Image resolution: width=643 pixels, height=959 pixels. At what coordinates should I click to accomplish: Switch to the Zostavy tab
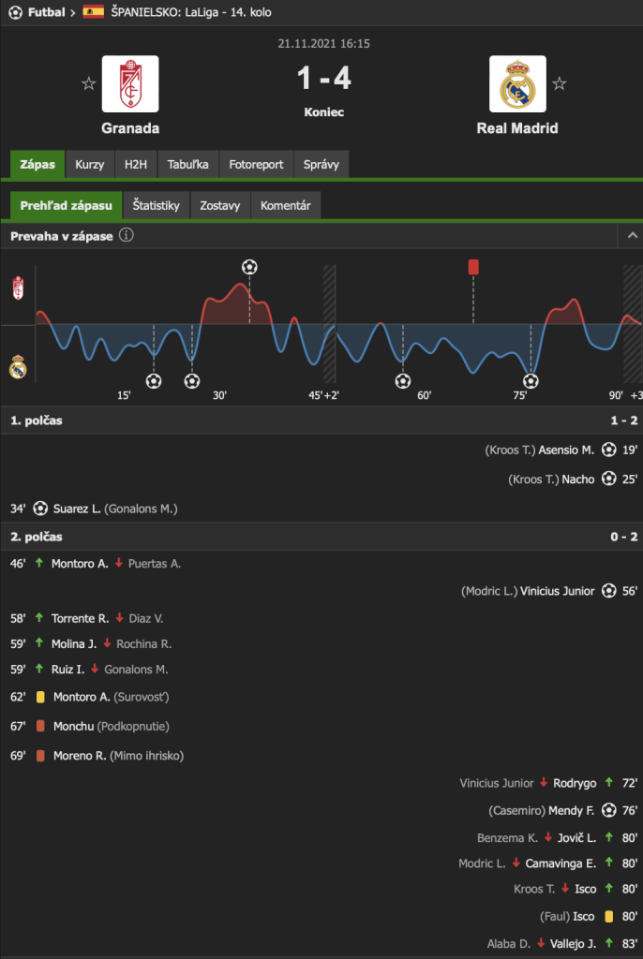[x=219, y=205]
